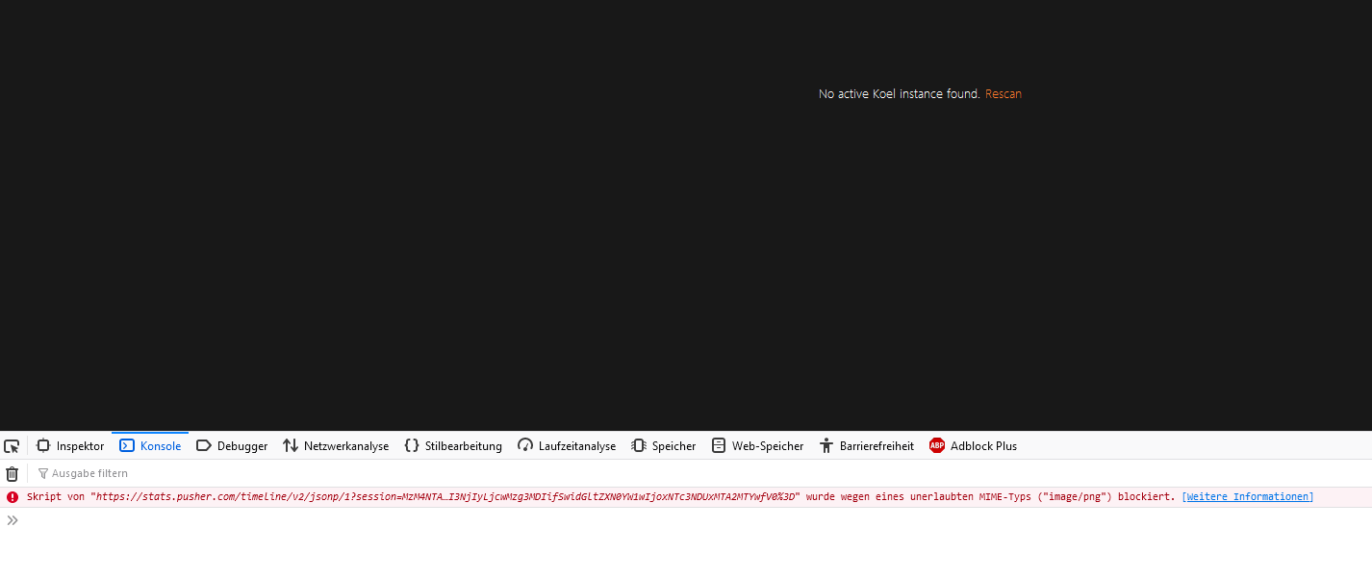This screenshot has width=1372, height=578.
Task: Select the Konsole tab
Action: (x=150, y=445)
